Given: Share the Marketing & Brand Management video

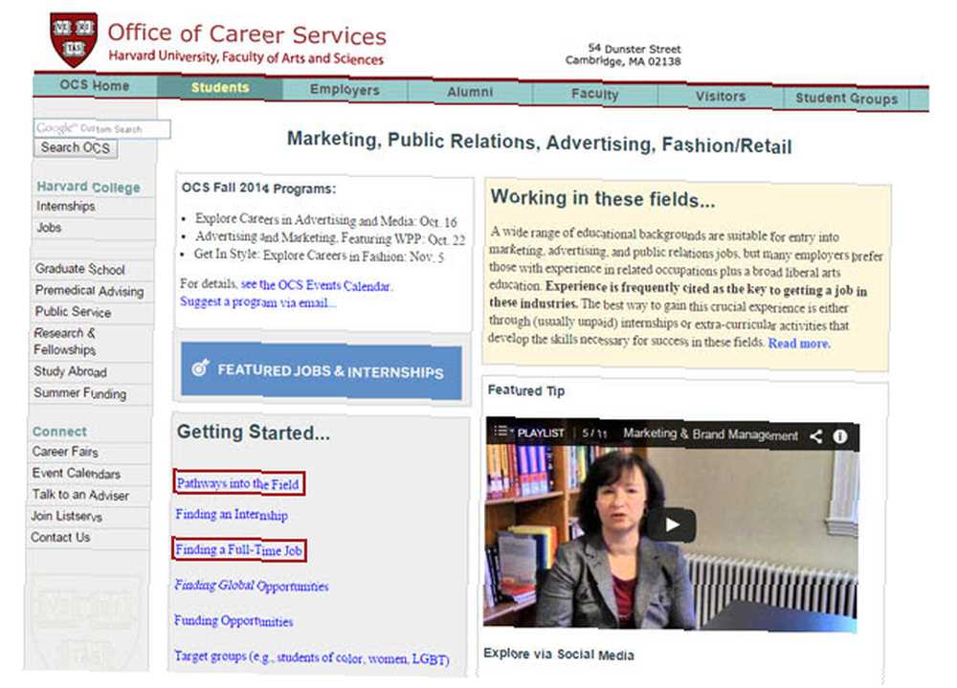Looking at the screenshot, I should (x=816, y=436).
